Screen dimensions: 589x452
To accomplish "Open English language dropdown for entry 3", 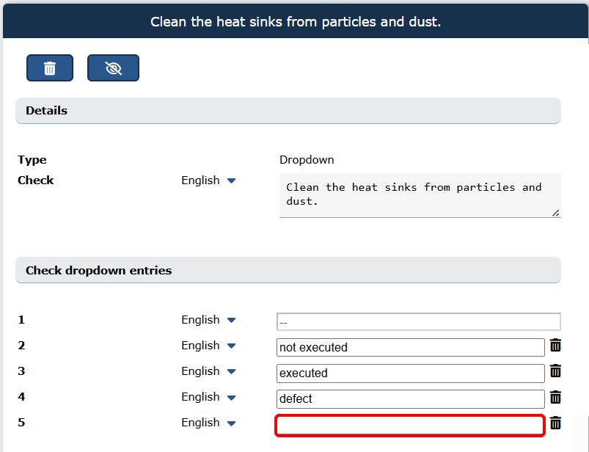I will [208, 371].
